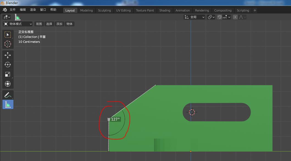Switch to the Modeling workspace tab
This screenshot has height=161, width=291.
click(x=87, y=10)
